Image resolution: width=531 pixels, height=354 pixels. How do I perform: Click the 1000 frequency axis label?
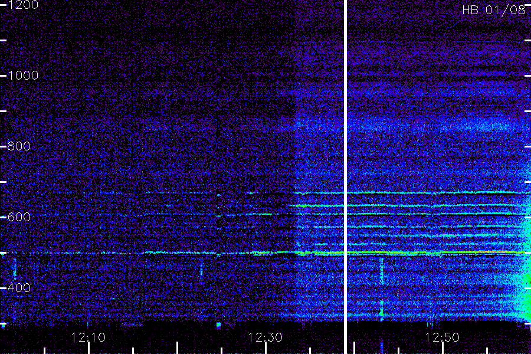click(x=22, y=75)
